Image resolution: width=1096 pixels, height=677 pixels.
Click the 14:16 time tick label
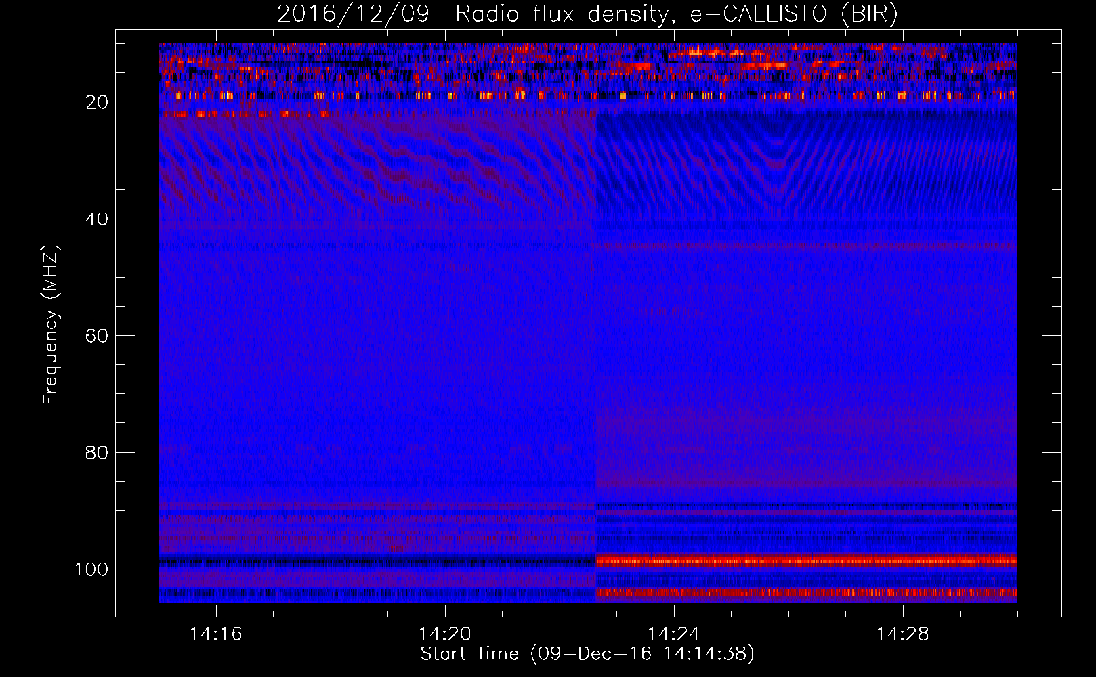[x=216, y=634]
